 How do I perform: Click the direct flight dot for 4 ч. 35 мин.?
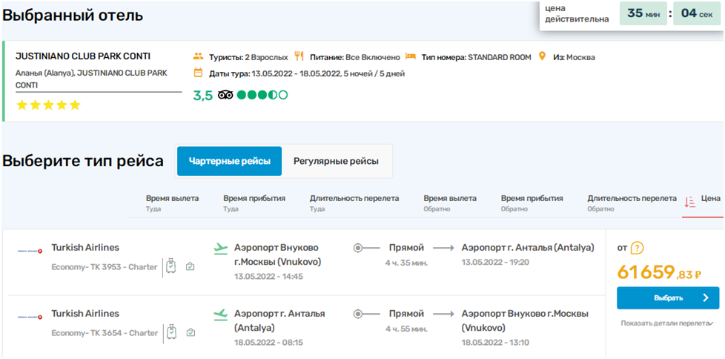(x=357, y=248)
